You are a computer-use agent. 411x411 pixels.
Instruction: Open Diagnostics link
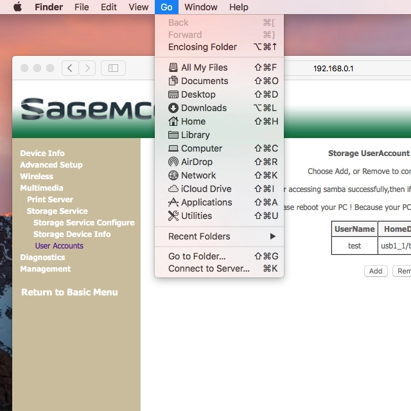tap(42, 257)
